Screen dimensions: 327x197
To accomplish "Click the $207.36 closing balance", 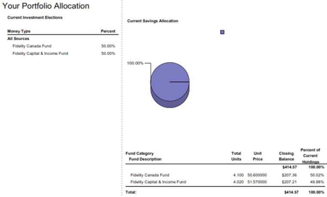I will click(289, 175).
